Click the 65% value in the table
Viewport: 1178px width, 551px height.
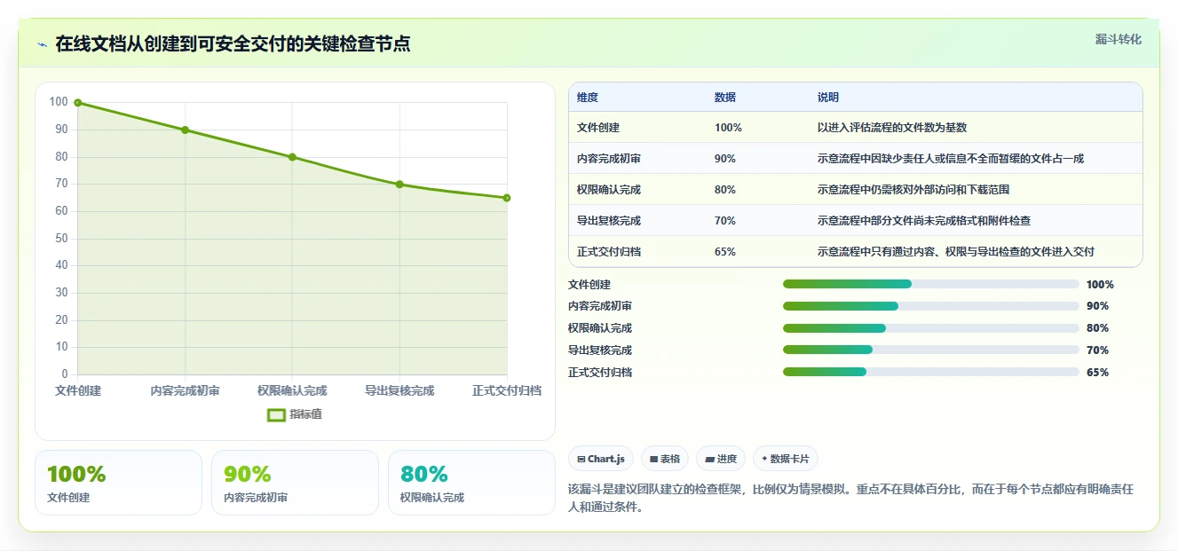point(725,252)
